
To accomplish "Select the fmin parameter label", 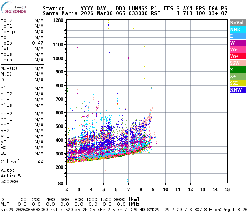I will click(x=6, y=60).
